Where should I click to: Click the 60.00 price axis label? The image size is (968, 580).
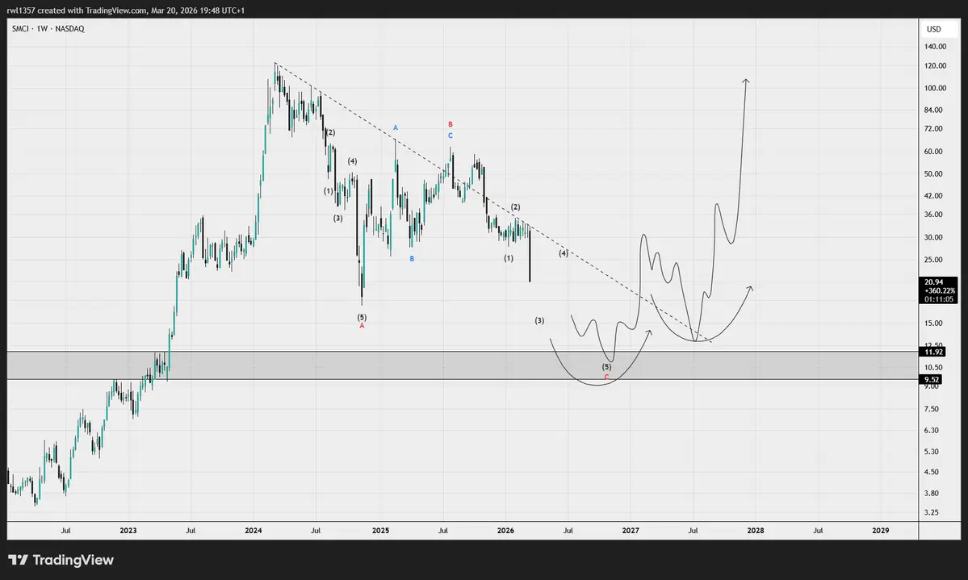[932, 152]
